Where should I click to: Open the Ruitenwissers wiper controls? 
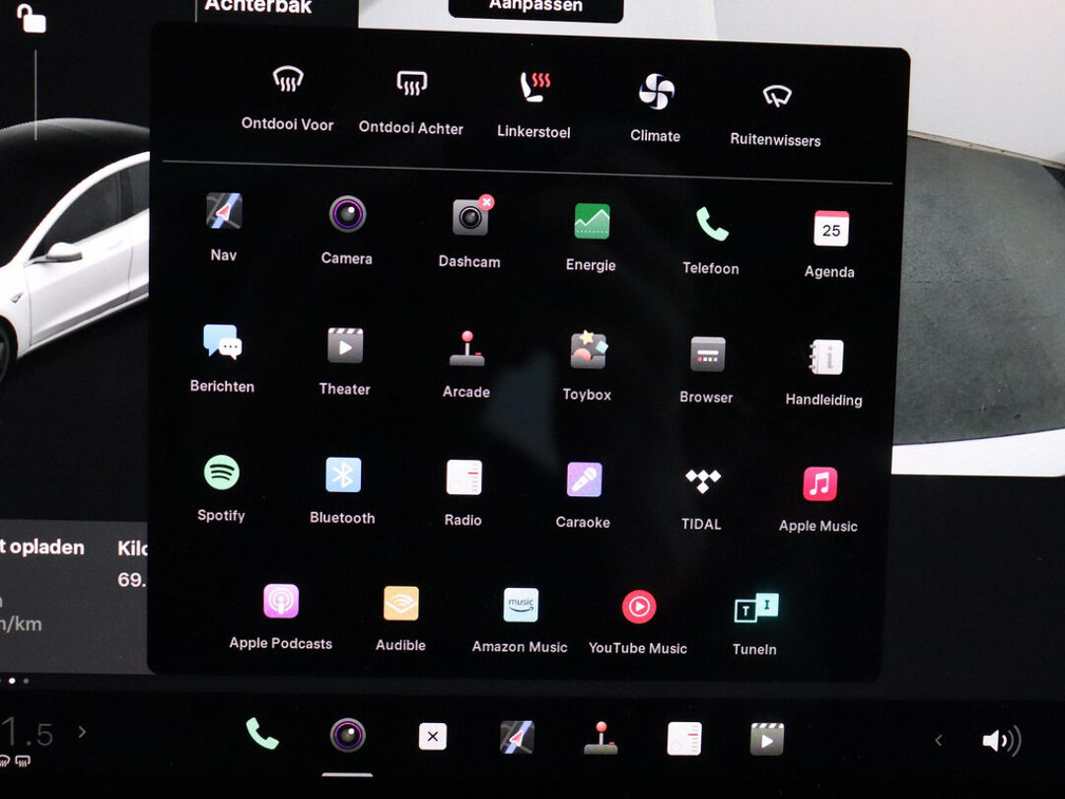pos(776,96)
